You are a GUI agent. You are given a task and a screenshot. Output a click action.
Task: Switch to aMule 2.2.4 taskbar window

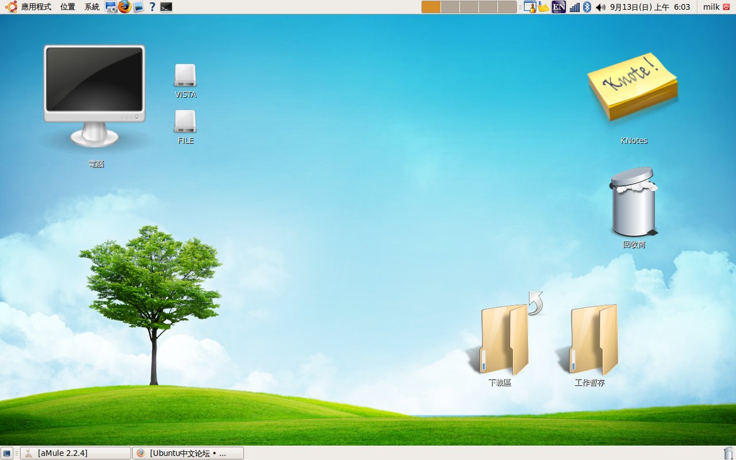(75, 453)
